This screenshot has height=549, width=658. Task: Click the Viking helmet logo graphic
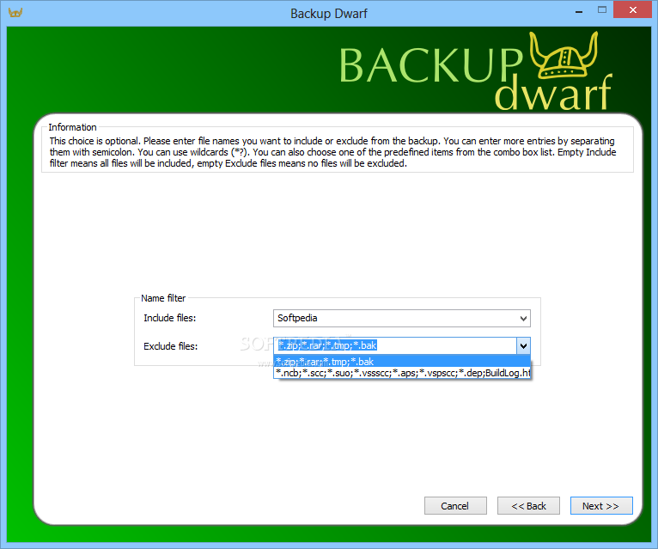click(564, 55)
